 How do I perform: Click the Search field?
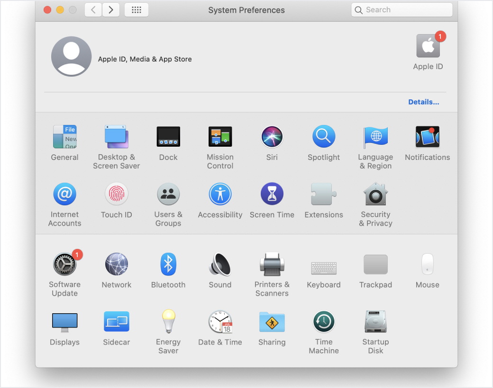[x=402, y=10]
